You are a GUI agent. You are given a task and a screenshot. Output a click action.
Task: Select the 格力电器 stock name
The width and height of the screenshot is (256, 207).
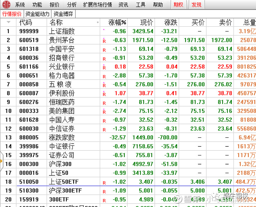(x=62, y=75)
